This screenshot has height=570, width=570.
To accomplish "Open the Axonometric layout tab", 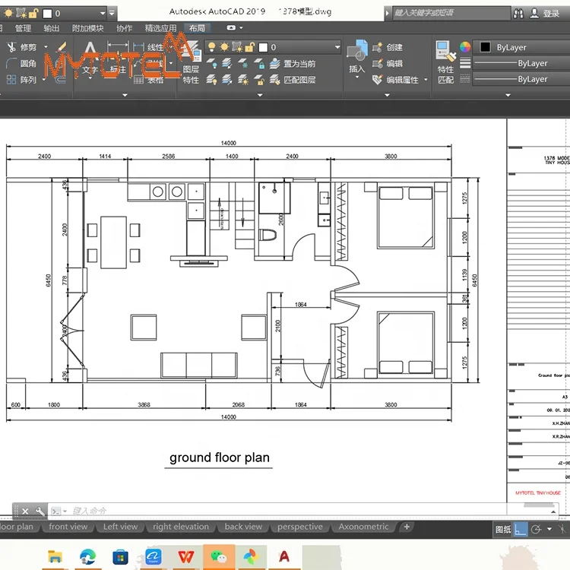I will (363, 527).
